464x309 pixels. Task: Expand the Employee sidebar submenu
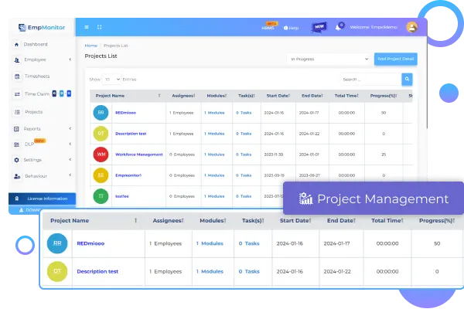(x=68, y=59)
